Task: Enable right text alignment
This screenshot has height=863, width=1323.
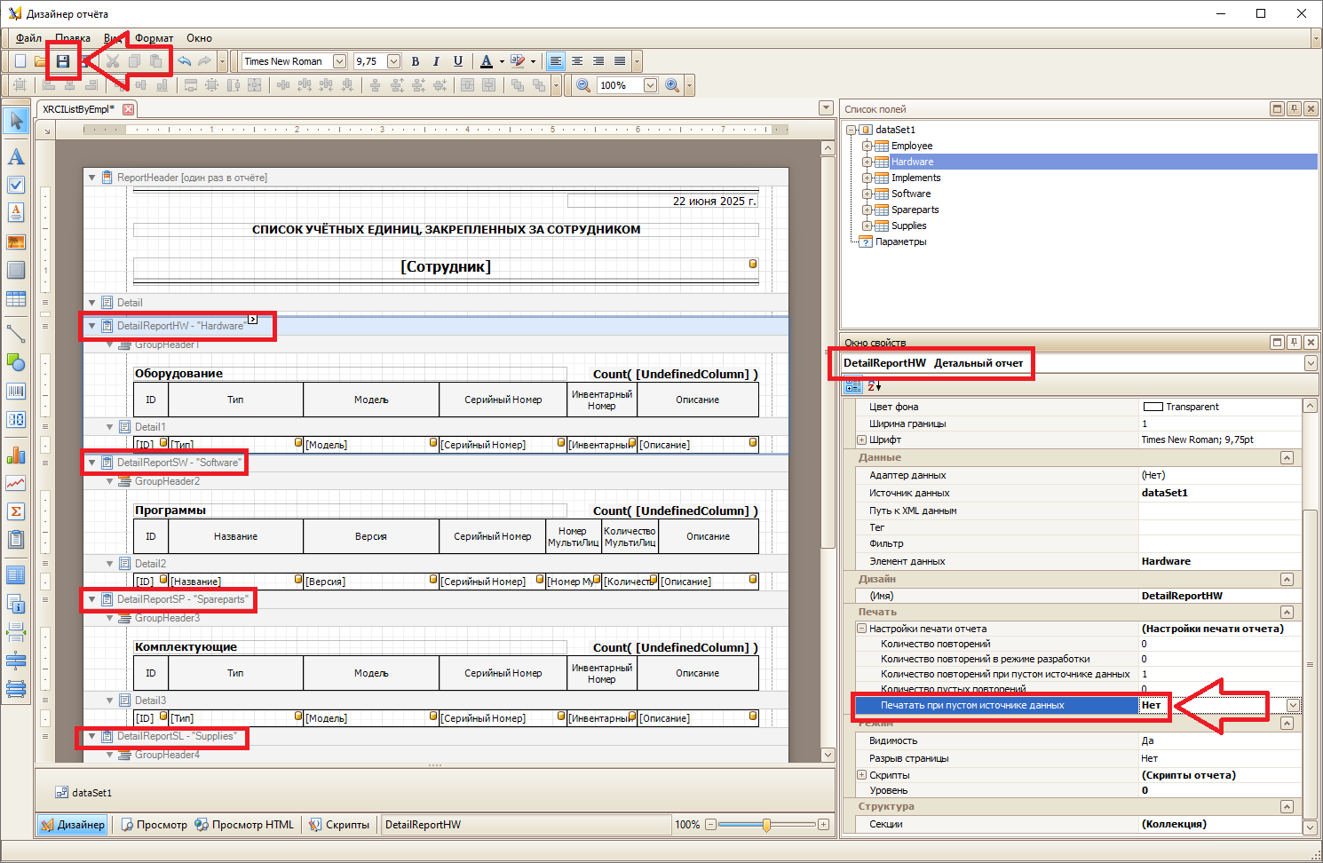Action: [x=598, y=61]
